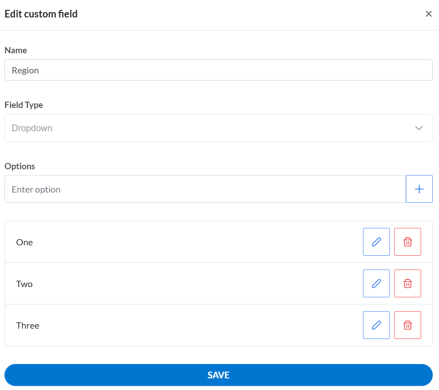Click the trash icon next to option Two
Viewport: 439px width, 390px height.
(x=407, y=283)
